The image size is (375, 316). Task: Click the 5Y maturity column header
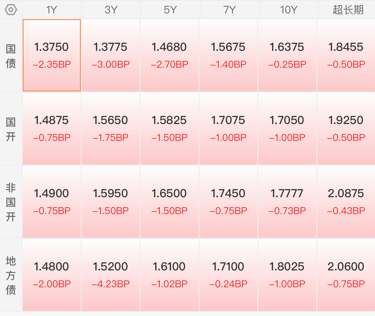(170, 10)
